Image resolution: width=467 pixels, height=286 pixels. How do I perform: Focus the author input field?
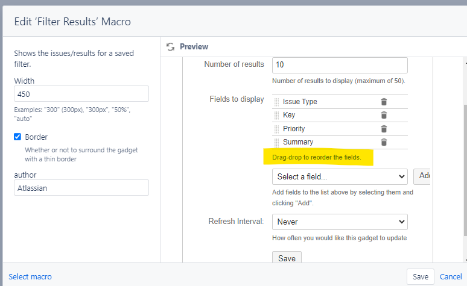[81, 188]
